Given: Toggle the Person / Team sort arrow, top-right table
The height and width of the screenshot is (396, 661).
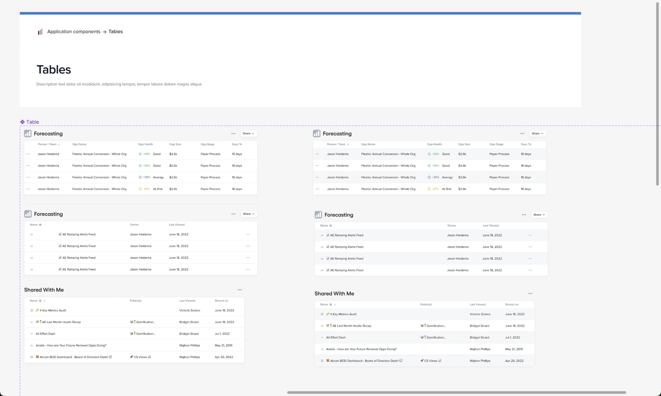Looking at the screenshot, I should pos(348,144).
